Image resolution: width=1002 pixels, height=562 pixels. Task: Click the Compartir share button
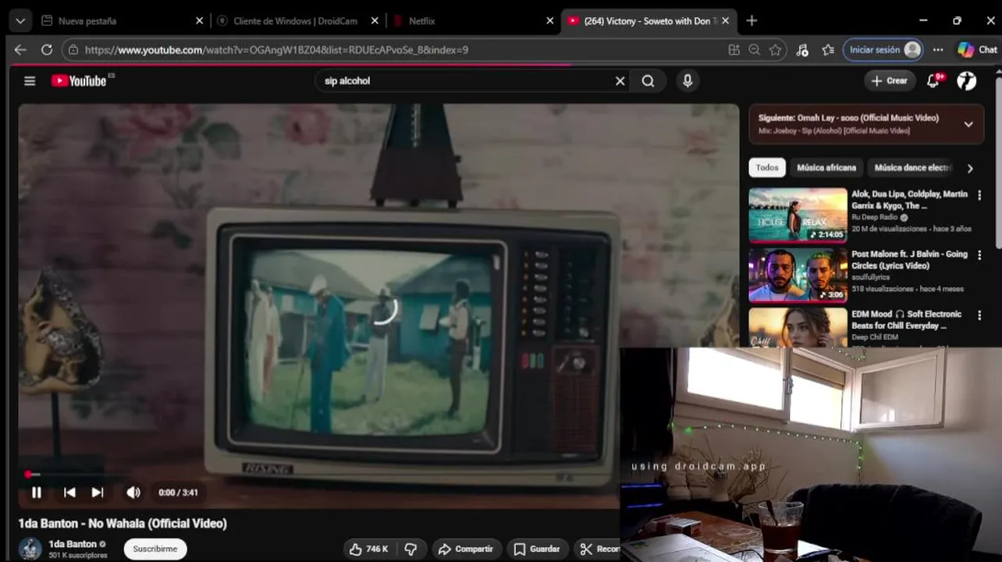pyautogui.click(x=465, y=549)
